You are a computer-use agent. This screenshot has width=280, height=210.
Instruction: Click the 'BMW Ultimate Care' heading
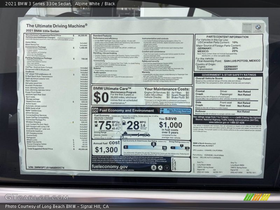coord(112,89)
